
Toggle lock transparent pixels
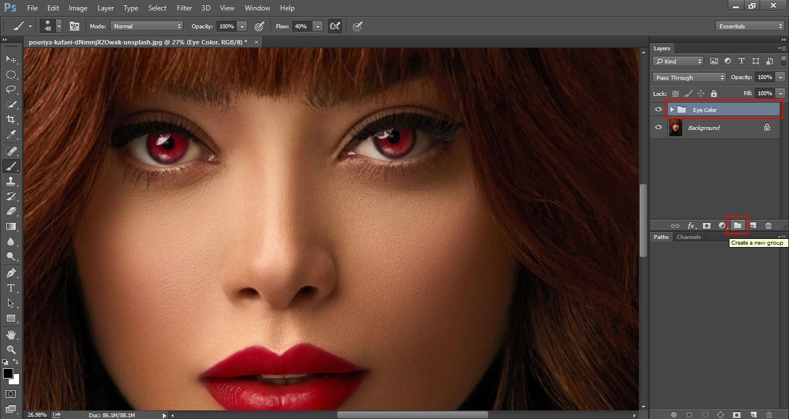click(675, 93)
